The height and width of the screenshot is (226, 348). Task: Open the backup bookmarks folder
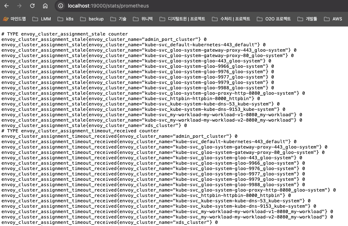92,19
